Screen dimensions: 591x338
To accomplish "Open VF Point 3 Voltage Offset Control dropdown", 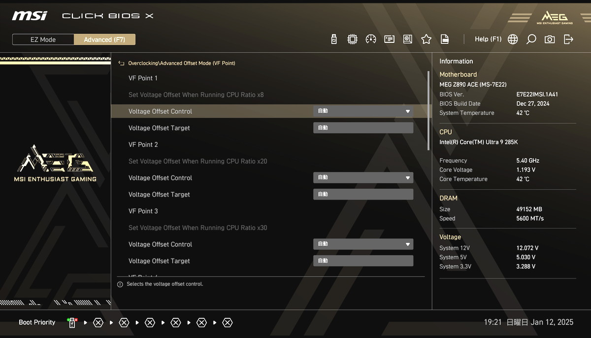I will pyautogui.click(x=363, y=244).
